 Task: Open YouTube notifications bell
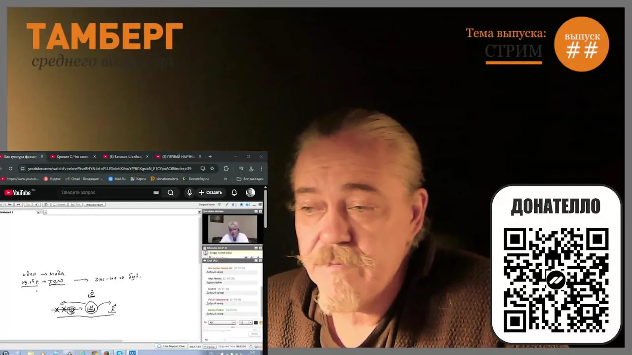pos(235,192)
